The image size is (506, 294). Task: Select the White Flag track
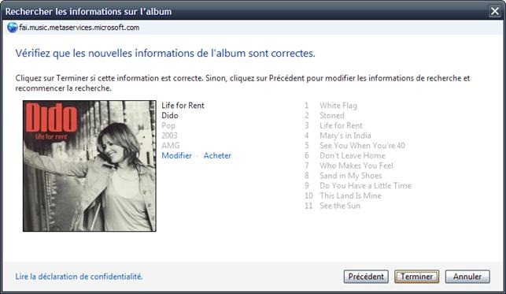[338, 106]
